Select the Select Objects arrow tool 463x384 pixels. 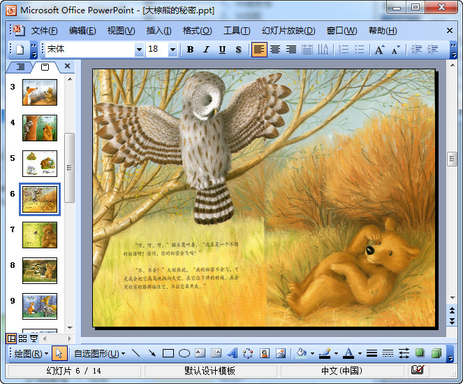pos(59,353)
